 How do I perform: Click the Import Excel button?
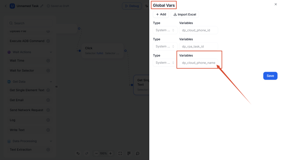tap(185, 14)
